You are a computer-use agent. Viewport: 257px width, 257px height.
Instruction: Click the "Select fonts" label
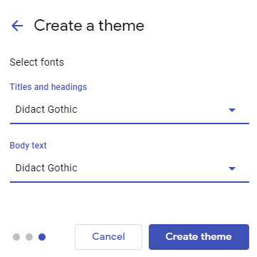coord(37,62)
